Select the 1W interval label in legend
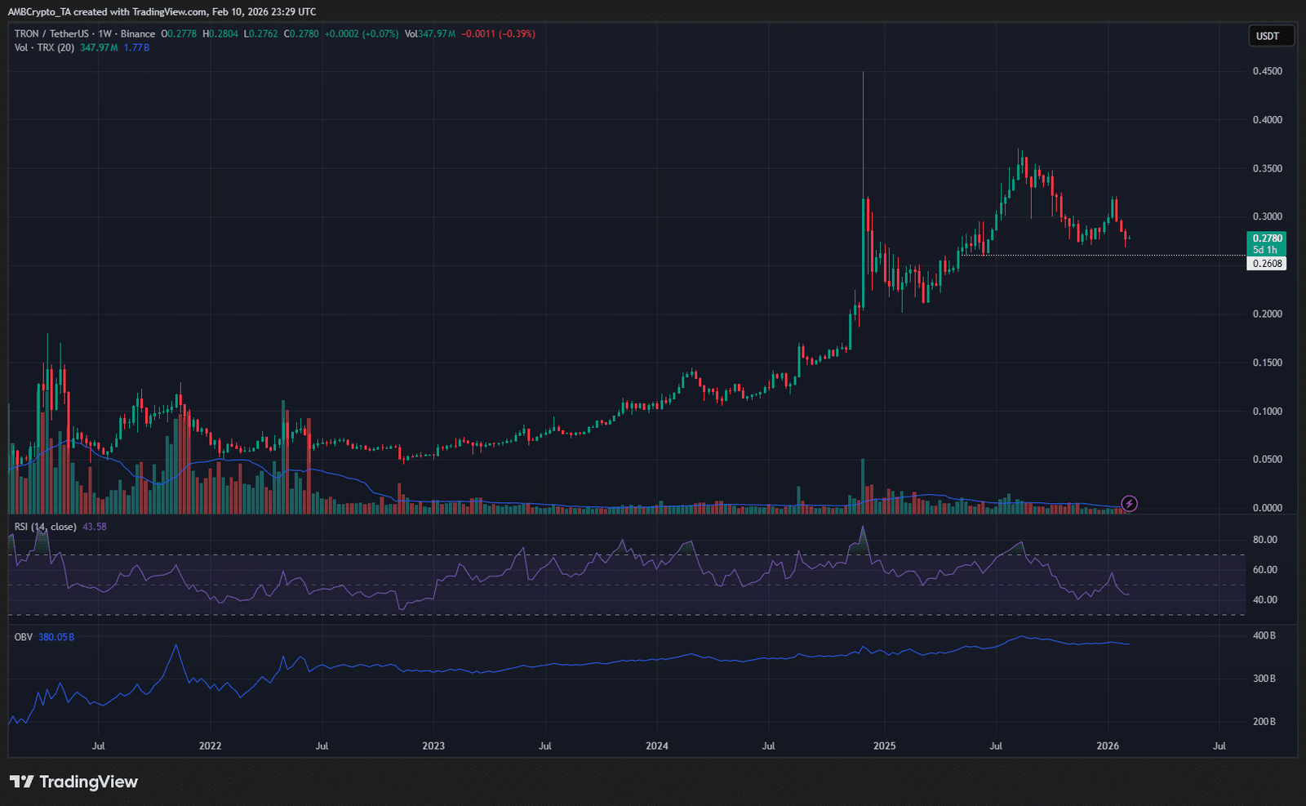The width and height of the screenshot is (1306, 806). click(x=104, y=33)
